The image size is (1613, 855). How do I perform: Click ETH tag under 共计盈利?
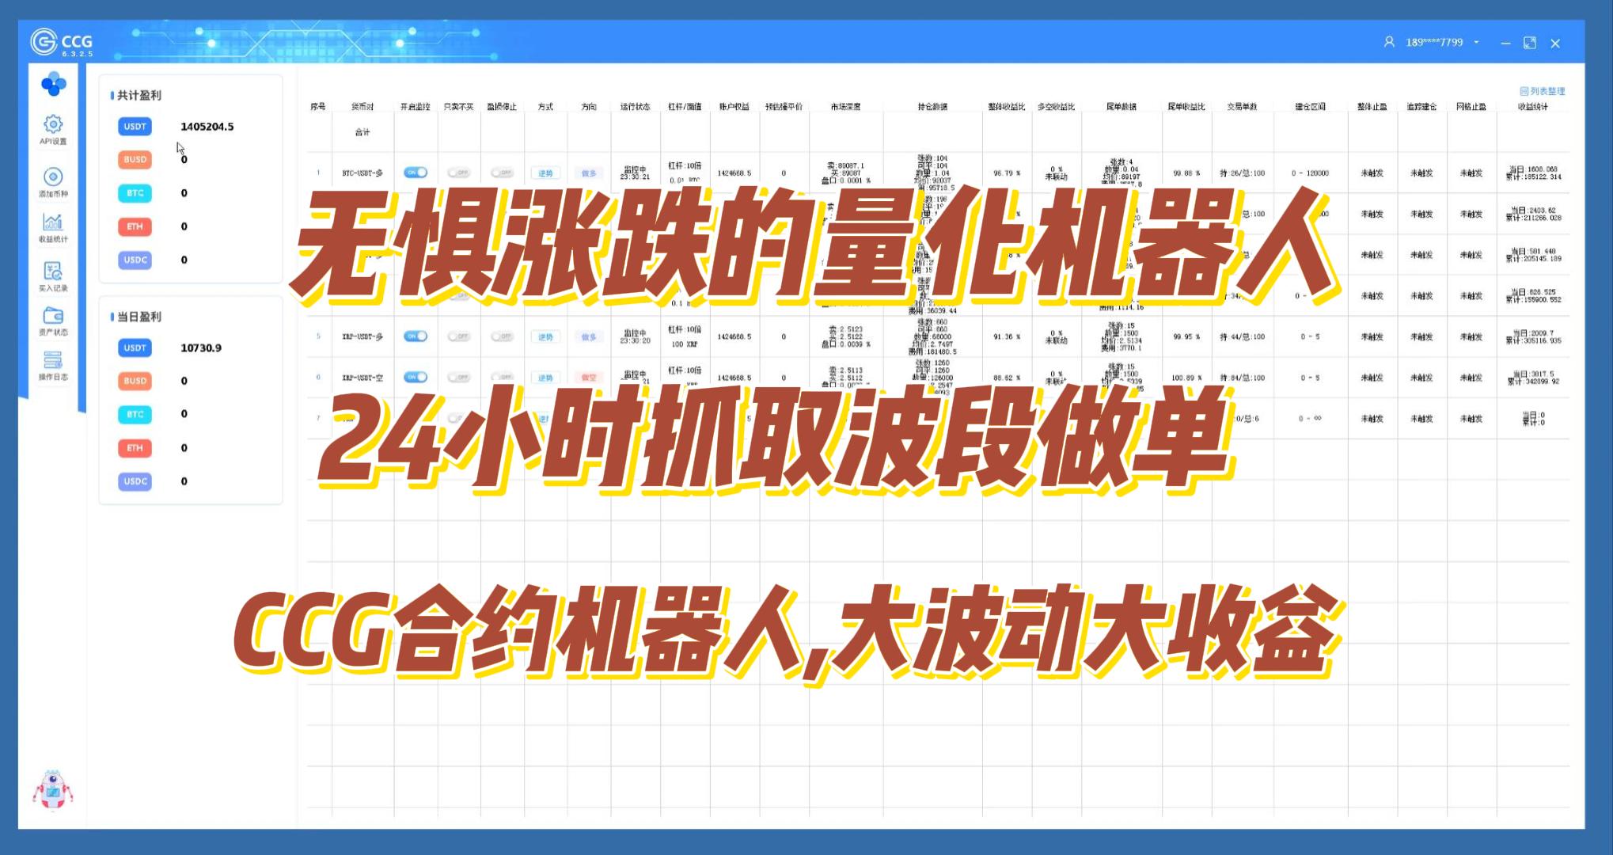[135, 226]
